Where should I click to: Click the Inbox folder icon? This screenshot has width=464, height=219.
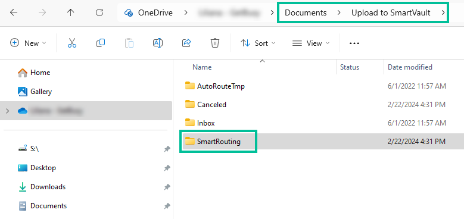pyautogui.click(x=189, y=123)
